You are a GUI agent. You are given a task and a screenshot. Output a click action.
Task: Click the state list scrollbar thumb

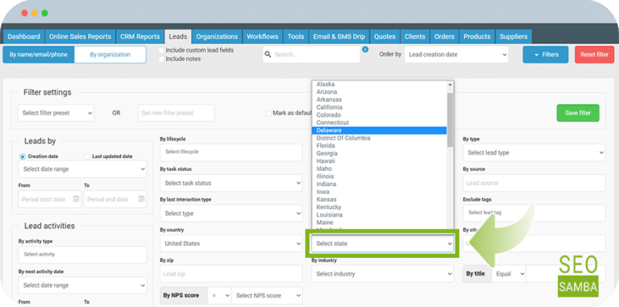(x=450, y=120)
